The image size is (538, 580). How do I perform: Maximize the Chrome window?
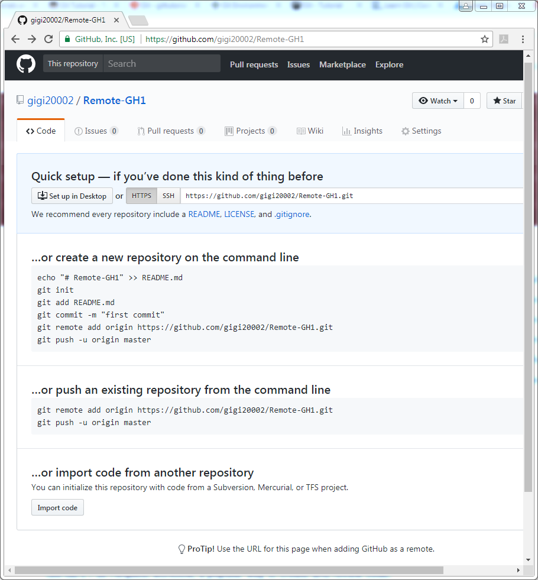coord(500,7)
